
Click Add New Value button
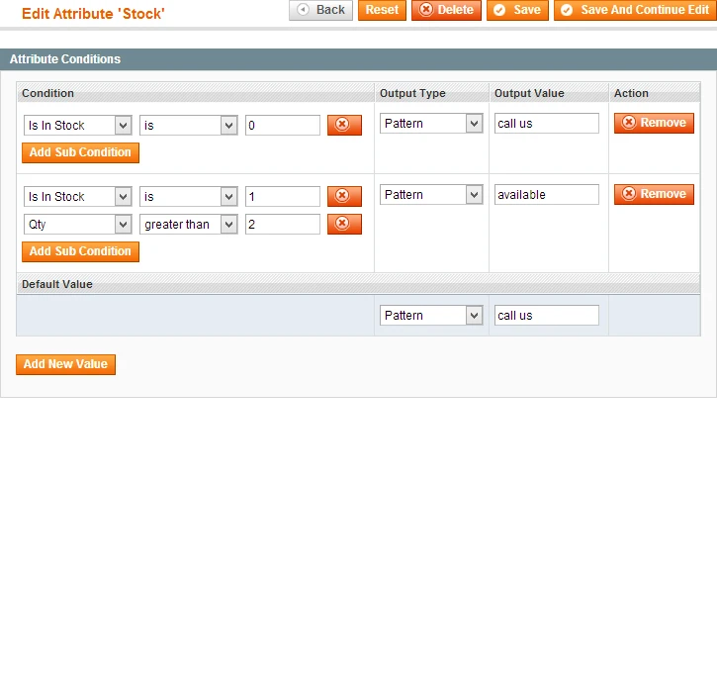66,364
